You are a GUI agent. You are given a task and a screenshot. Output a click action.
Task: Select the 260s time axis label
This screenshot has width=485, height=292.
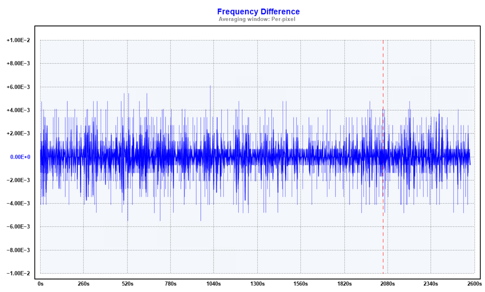[x=83, y=284]
